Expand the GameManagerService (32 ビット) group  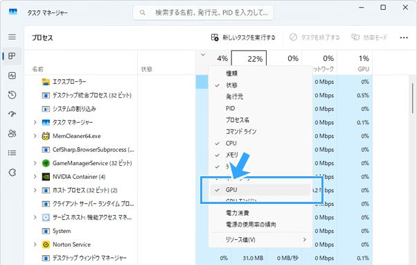click(x=35, y=163)
